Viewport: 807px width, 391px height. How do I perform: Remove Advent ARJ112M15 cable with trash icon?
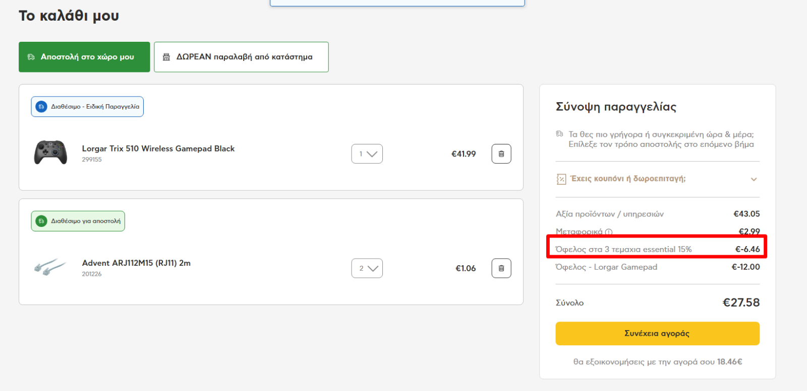(x=501, y=268)
